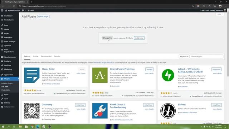Collapse the admin sidebar menu
The height and width of the screenshot is (129, 229).
tap(9, 107)
